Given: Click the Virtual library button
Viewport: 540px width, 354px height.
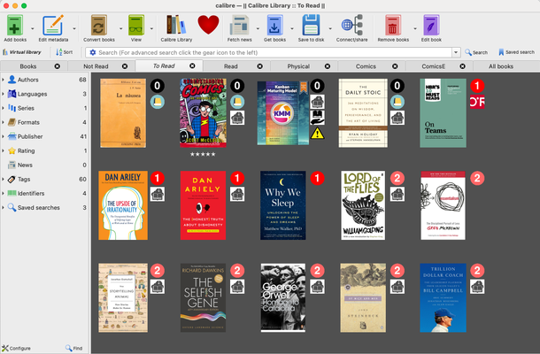Looking at the screenshot, I should [x=22, y=52].
